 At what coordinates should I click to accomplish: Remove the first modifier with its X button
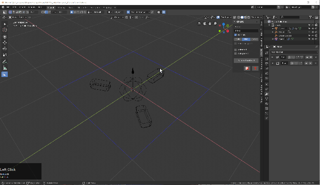tap(315, 57)
